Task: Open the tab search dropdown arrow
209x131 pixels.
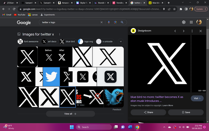Action: click(183, 3)
